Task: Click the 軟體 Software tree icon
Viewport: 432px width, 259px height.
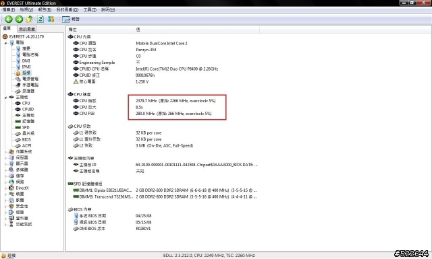Action: point(11,200)
